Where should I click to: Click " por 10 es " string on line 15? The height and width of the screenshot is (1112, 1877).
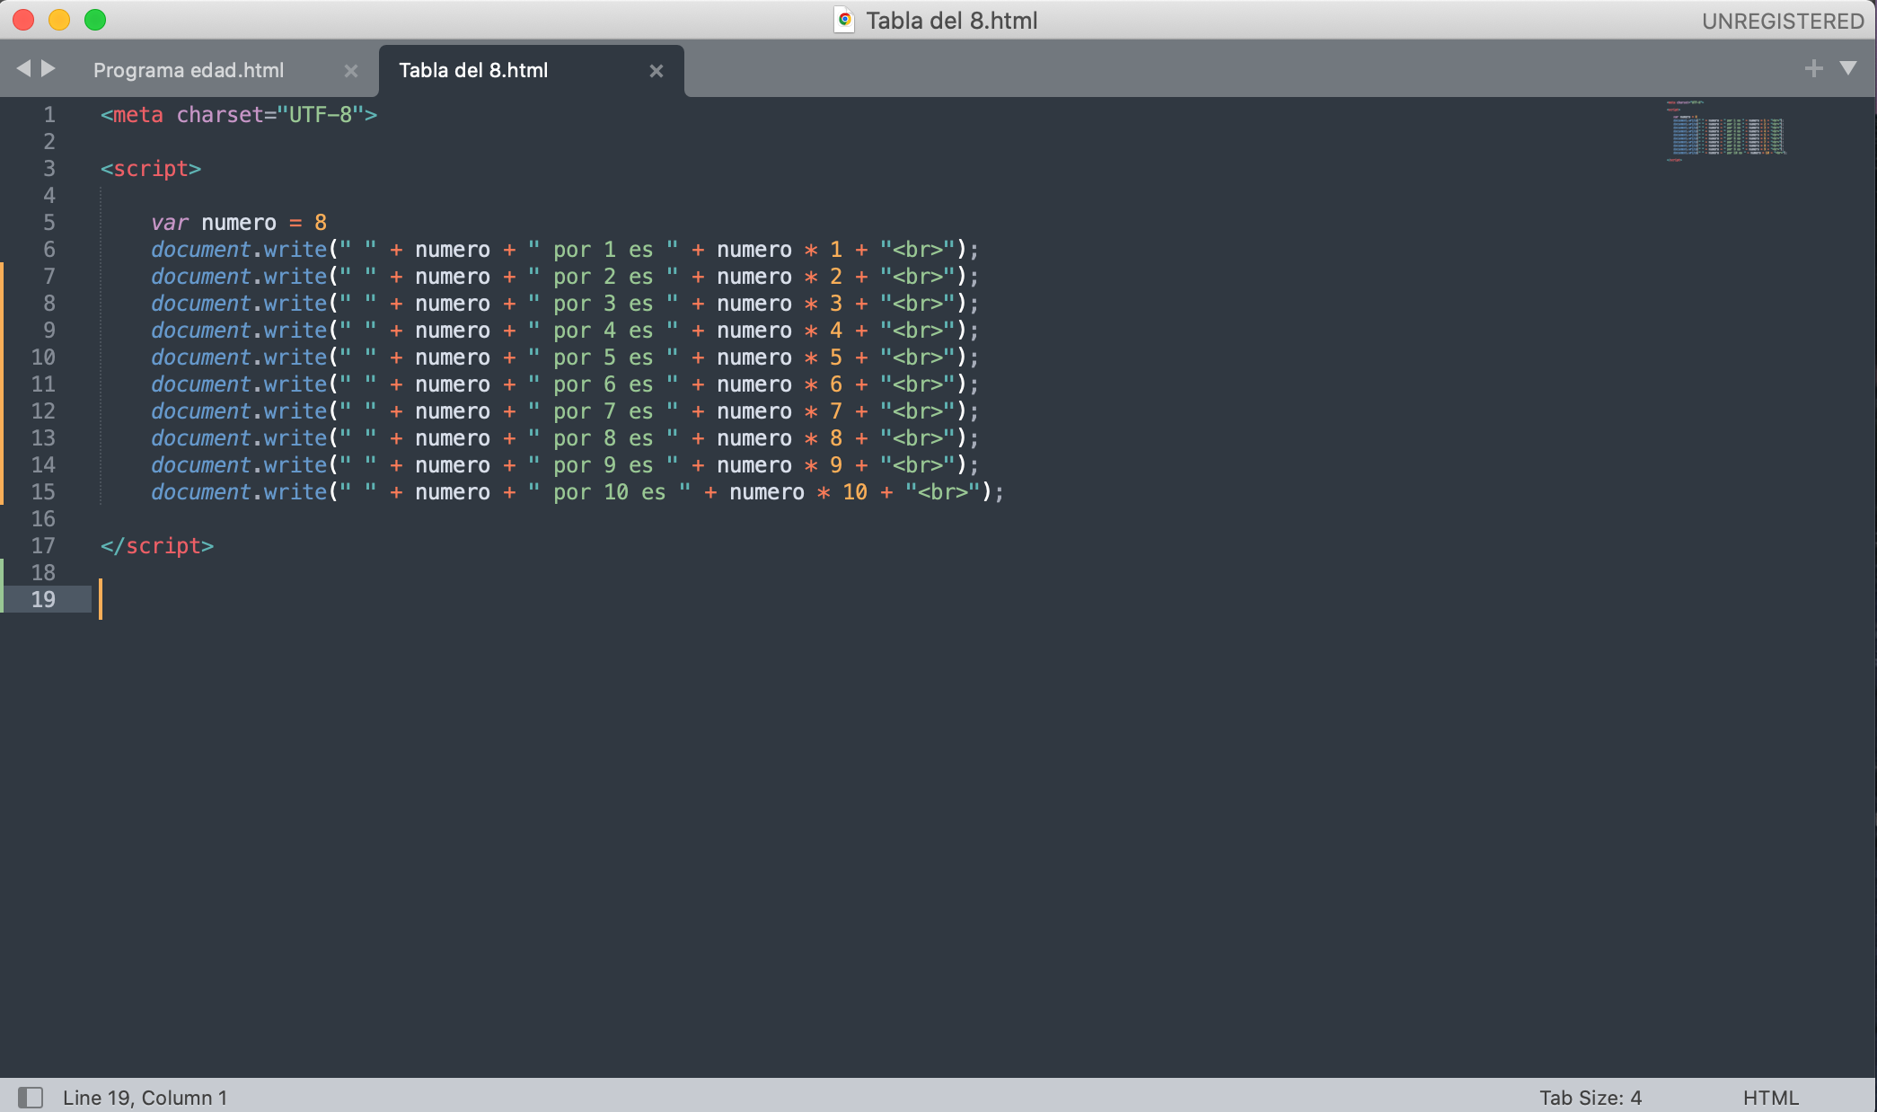coord(610,492)
